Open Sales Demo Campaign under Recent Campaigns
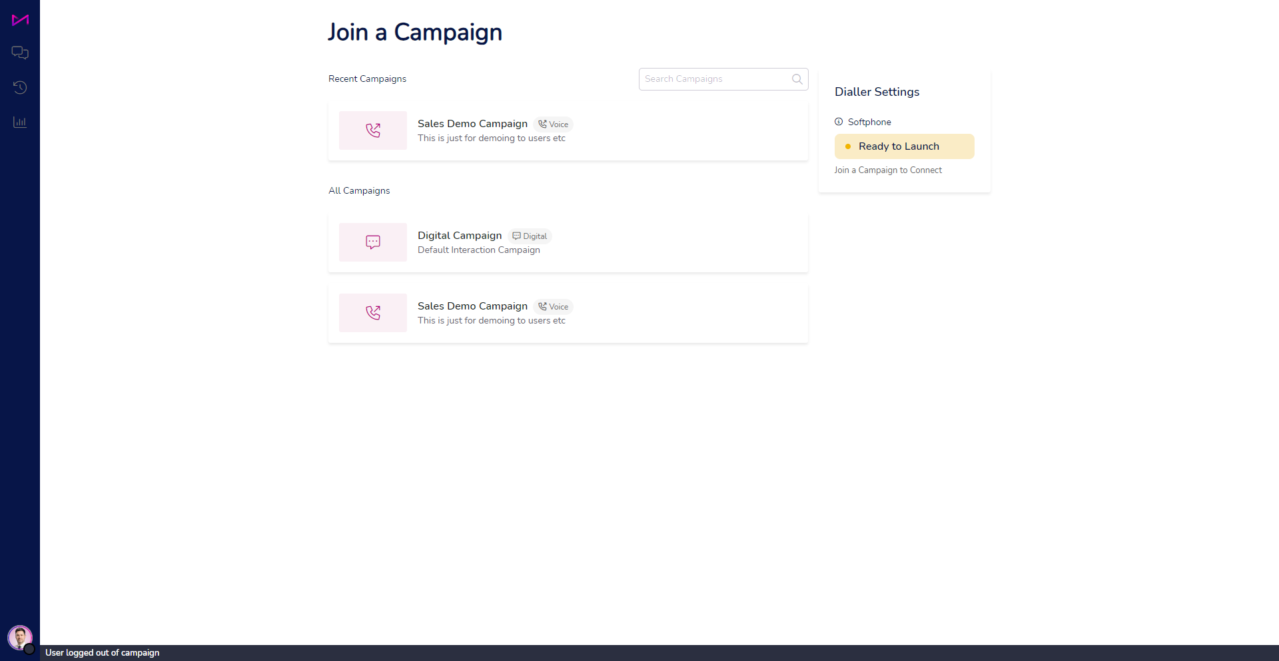1279x661 pixels. click(568, 130)
